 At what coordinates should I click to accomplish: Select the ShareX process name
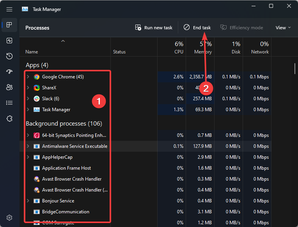pyautogui.click(x=49, y=88)
